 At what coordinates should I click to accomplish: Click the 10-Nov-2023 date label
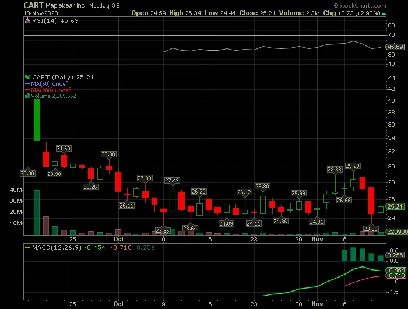pos(41,13)
